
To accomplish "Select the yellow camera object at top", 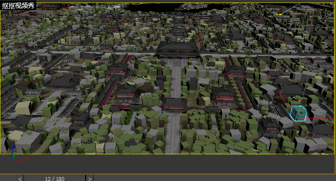I will pos(279,14).
